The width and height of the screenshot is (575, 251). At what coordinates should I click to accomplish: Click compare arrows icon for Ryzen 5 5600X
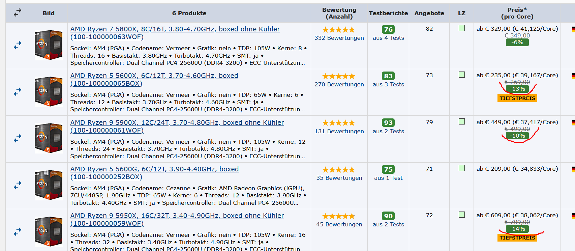coord(18,91)
